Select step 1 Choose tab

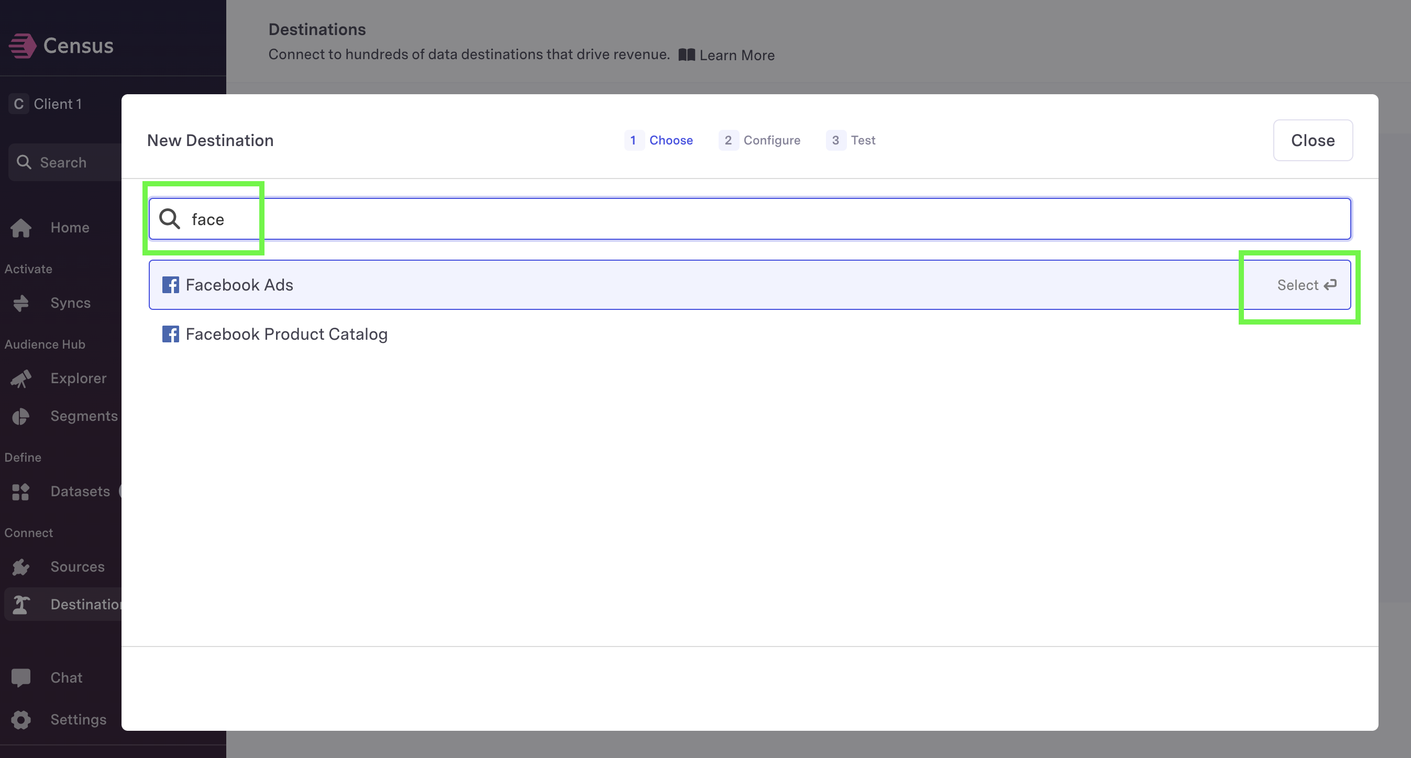coord(659,140)
